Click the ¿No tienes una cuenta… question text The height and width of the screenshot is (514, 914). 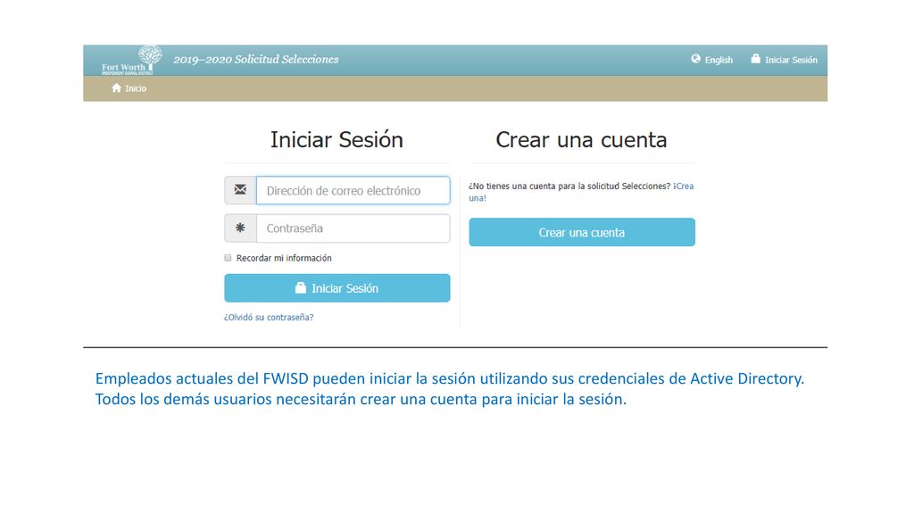tap(569, 186)
